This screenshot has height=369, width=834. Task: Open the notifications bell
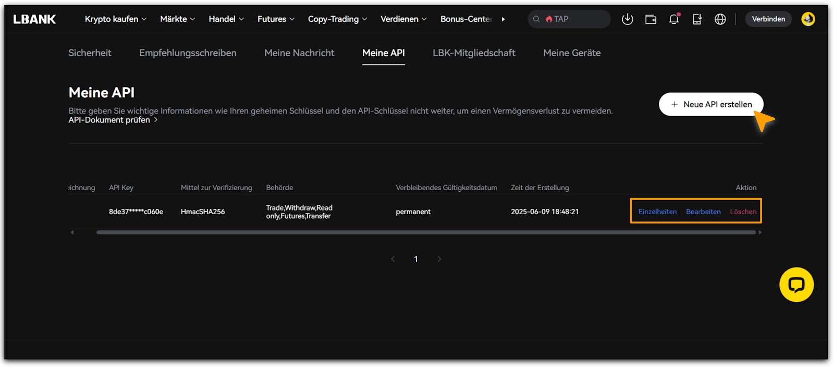coord(673,19)
